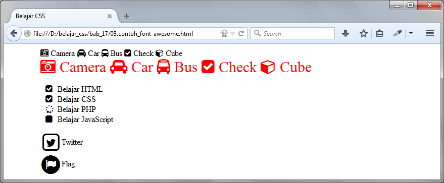
Task: Bookmark this page with the star icon
Action: [x=364, y=33]
